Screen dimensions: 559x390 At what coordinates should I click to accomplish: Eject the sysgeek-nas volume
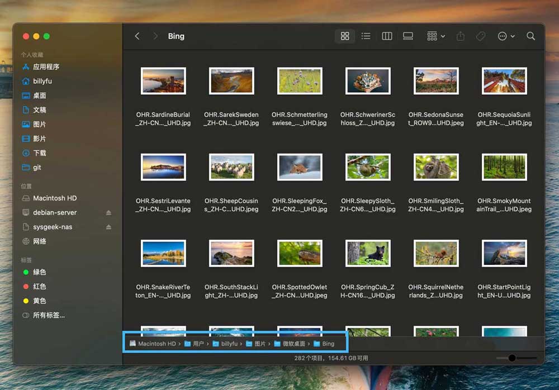109,227
